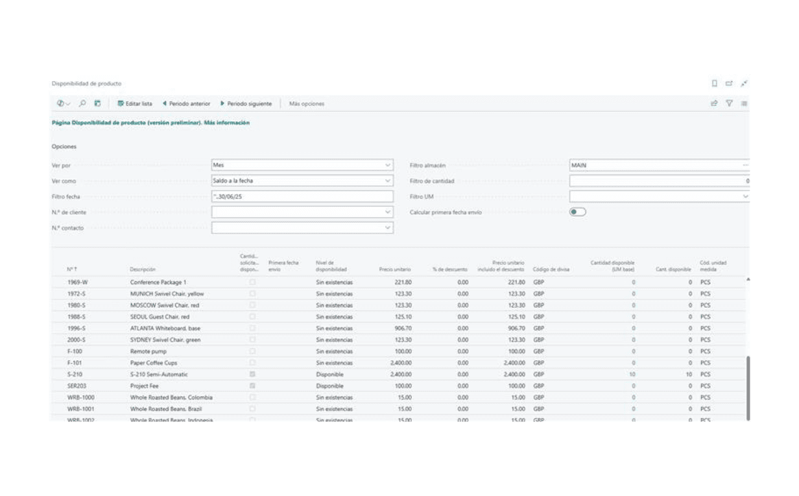Open the filter pane funnel icon
The width and height of the screenshot is (799, 496).
729,103
